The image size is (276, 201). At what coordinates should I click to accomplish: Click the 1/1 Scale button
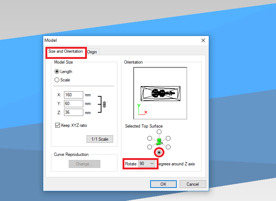(x=100, y=139)
